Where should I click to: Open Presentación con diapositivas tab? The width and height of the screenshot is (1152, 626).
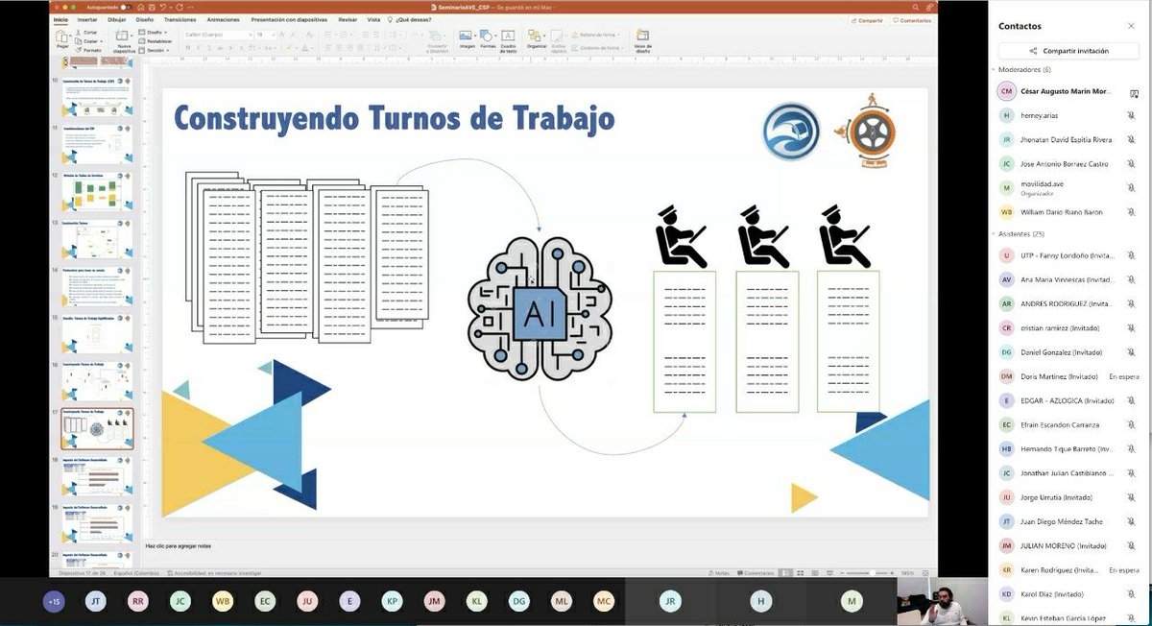[x=289, y=19]
